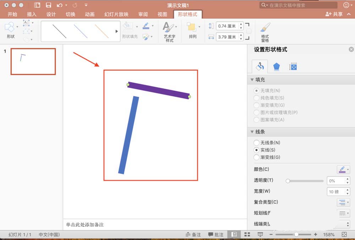Click the zoom in plus button

pyautogui.click(x=316, y=235)
